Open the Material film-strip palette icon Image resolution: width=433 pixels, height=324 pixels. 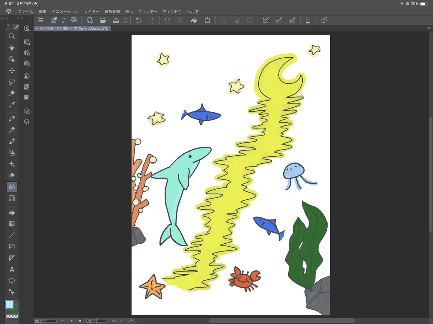27,98
